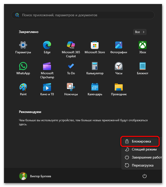Open Проводник file explorer
This screenshot has height=187, width=166.
119,89
